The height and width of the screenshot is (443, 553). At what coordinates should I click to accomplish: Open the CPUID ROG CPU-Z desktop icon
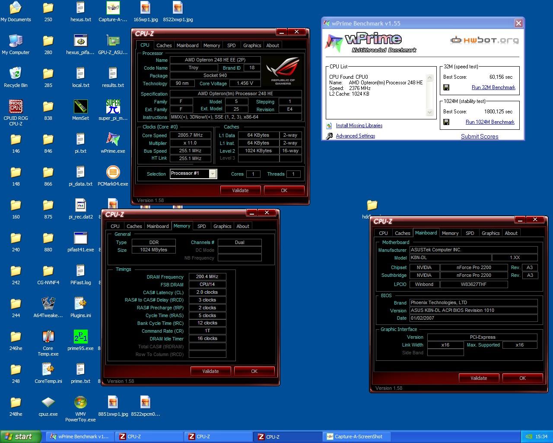[x=16, y=107]
